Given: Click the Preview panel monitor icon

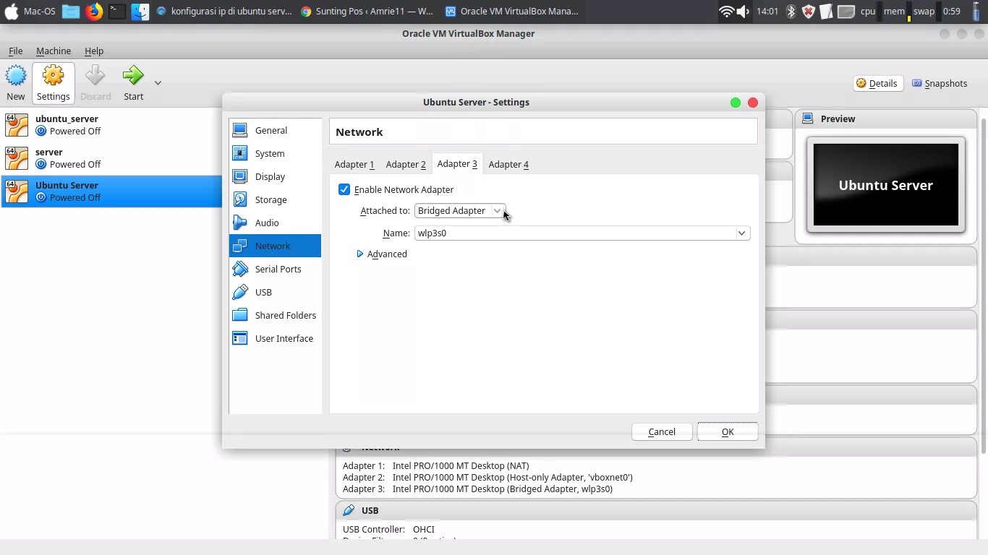Looking at the screenshot, I should [x=808, y=119].
